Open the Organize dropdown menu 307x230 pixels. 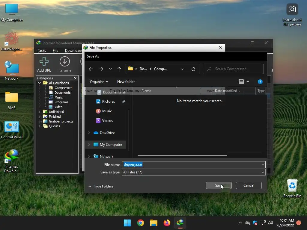pyautogui.click(x=99, y=82)
